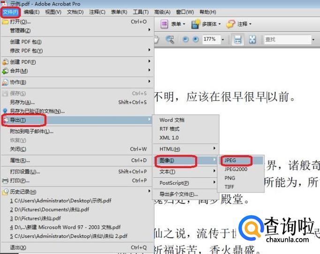This screenshot has width=320, height=254.
Task: Expand the PostScript export submenu arrow
Action: [x=214, y=182]
